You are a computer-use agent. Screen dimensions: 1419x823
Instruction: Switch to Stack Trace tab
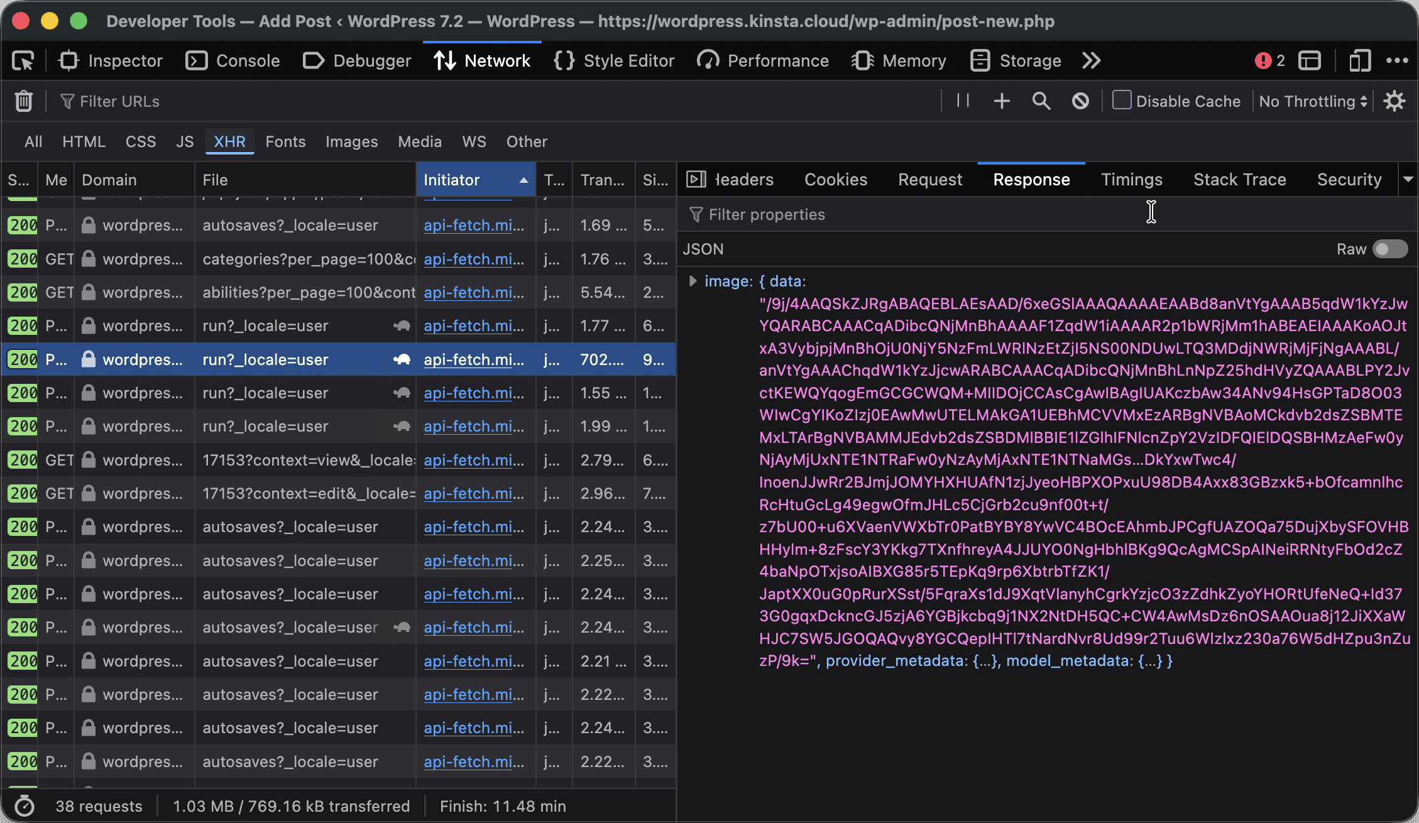click(1239, 180)
